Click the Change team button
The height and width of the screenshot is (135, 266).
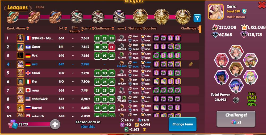click(x=182, y=124)
